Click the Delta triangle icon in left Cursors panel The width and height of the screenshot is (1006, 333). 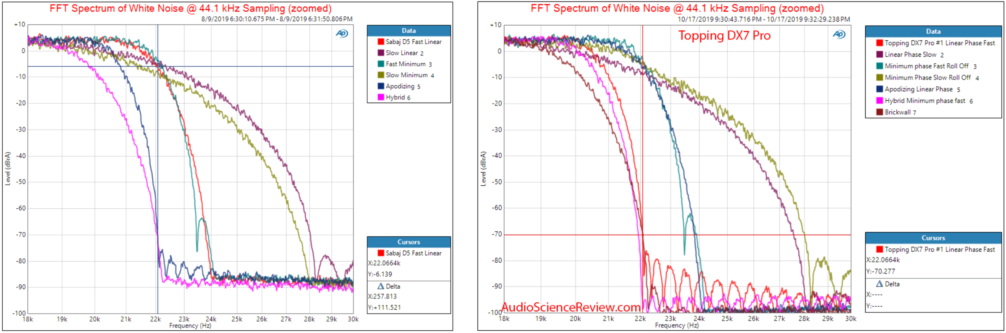pos(381,286)
